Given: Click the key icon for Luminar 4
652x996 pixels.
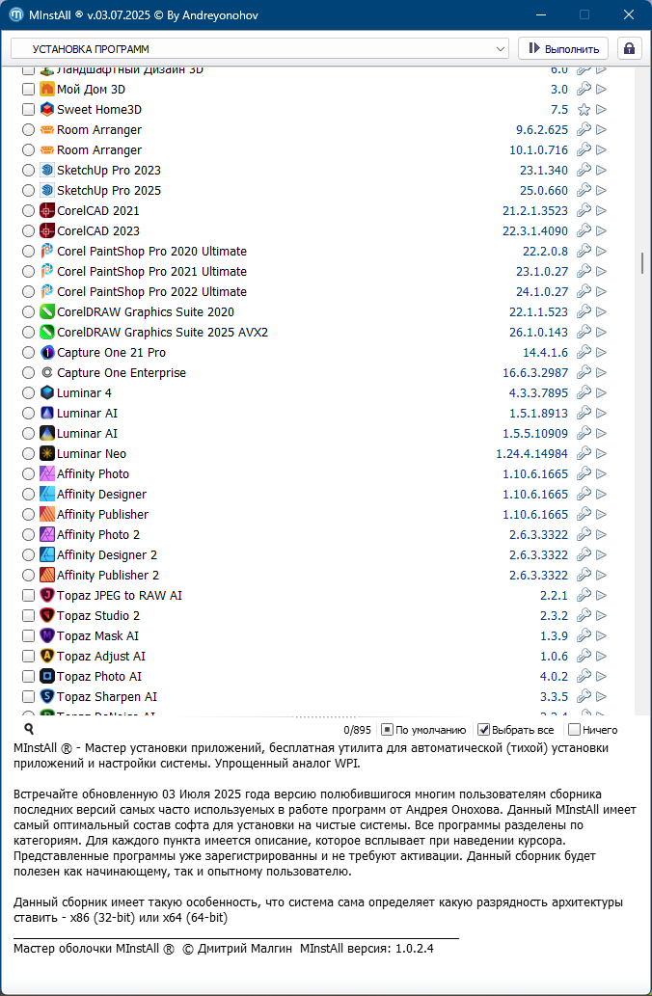Looking at the screenshot, I should coord(584,392).
